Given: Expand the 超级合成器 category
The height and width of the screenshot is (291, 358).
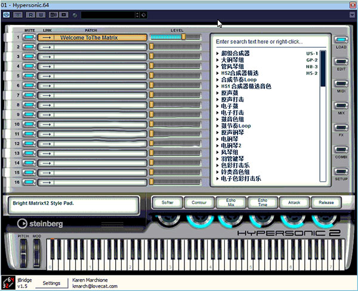Looking at the screenshot, I should click(218, 54).
